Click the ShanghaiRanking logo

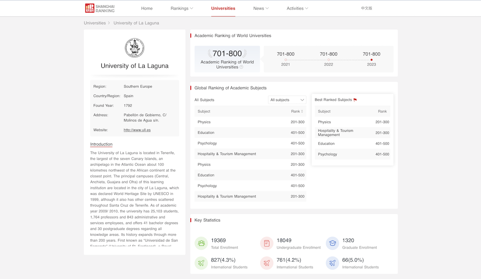click(x=100, y=8)
